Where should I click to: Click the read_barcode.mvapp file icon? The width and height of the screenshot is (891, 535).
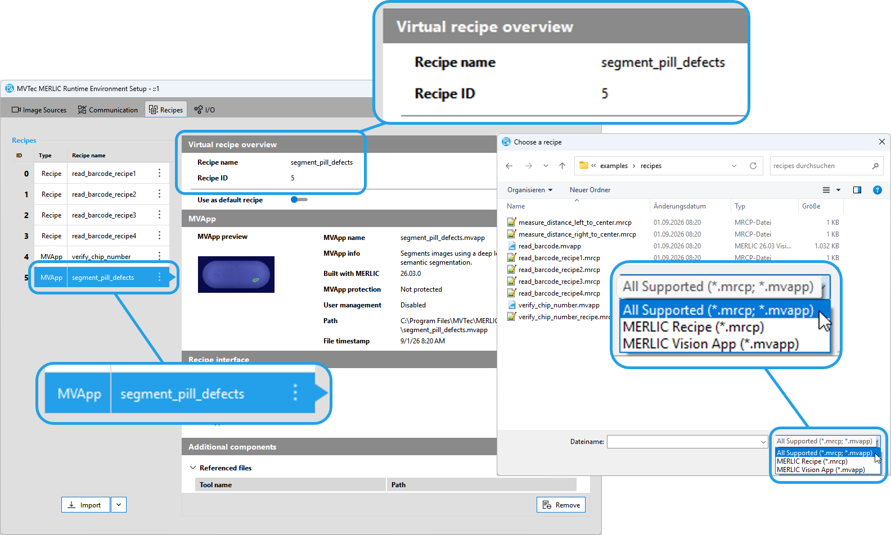tap(512, 246)
